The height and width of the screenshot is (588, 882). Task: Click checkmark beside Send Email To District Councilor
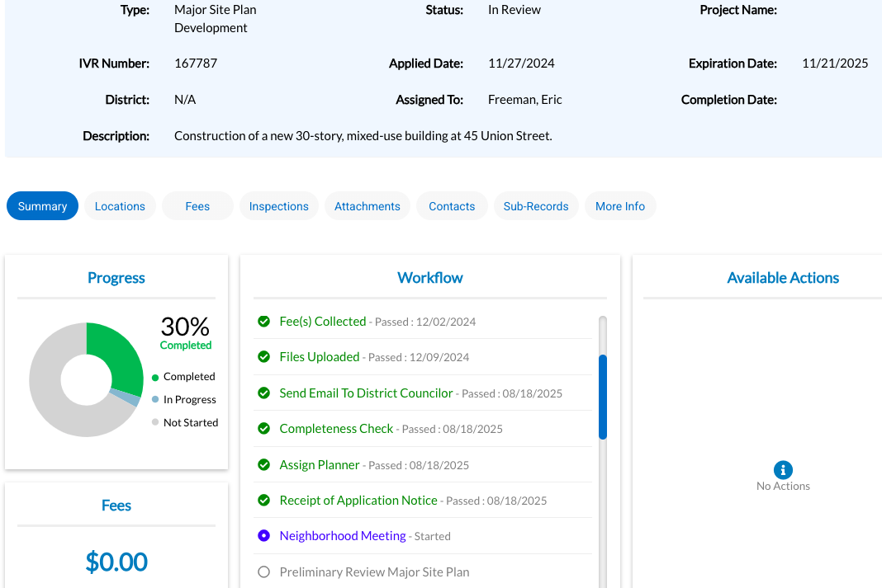coord(263,393)
